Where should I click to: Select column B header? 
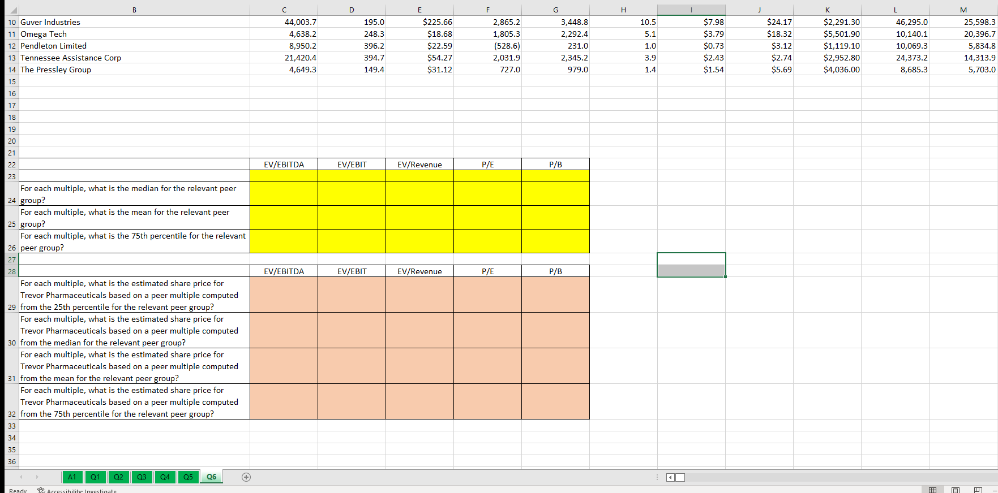pyautogui.click(x=134, y=10)
